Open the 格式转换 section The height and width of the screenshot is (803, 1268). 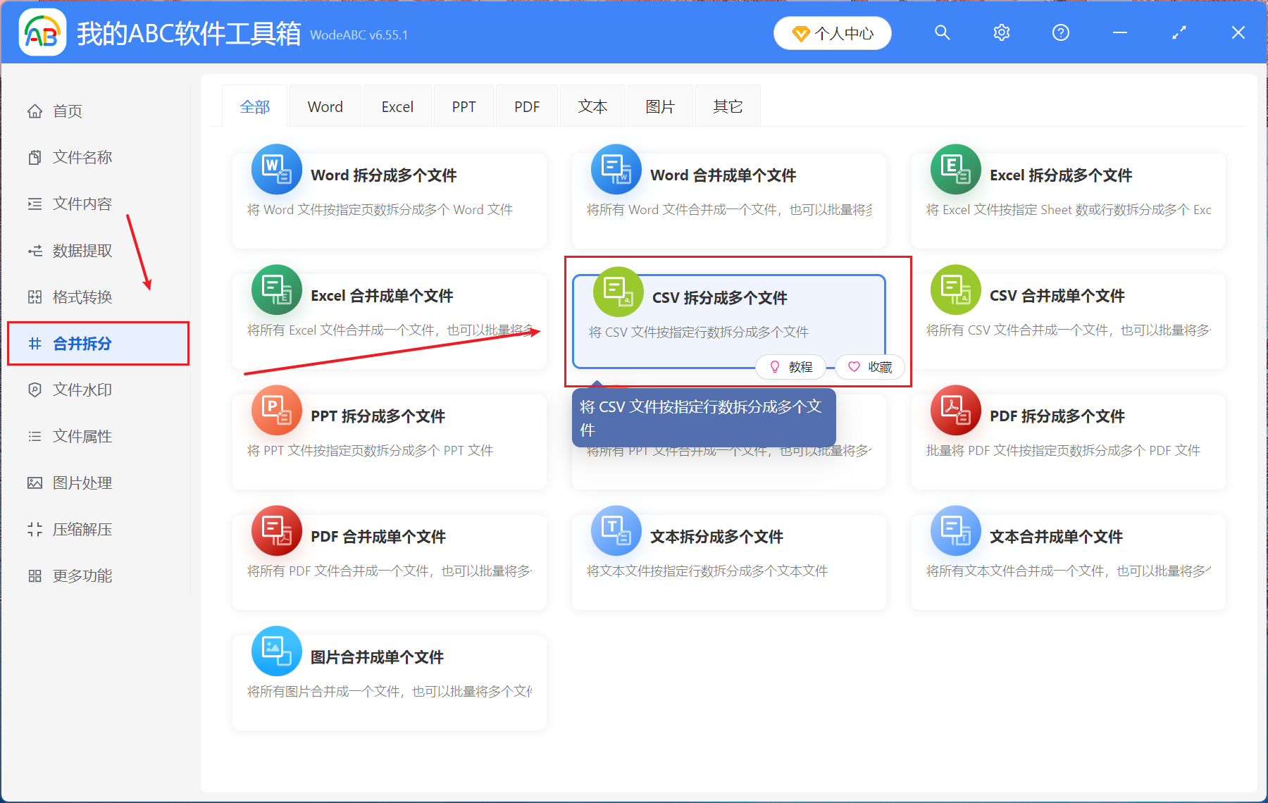coord(81,297)
